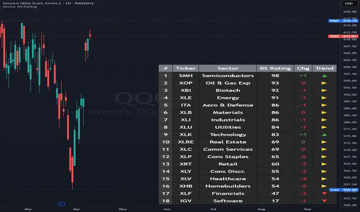
Task: Click the Utilities sector name
Action: pos(228,127)
